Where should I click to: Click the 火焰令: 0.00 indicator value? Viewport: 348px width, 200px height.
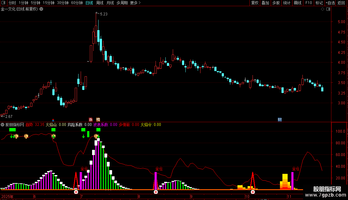click(x=151, y=125)
